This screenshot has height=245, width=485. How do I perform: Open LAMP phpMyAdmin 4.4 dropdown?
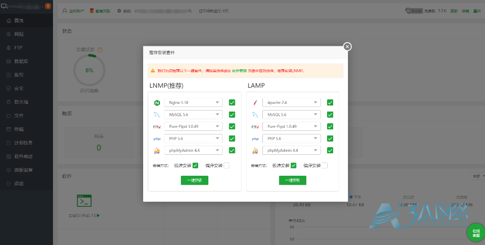coord(292,150)
